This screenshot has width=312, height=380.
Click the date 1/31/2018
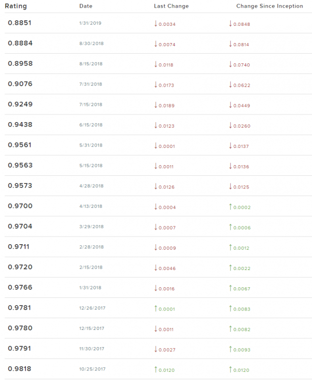click(91, 288)
